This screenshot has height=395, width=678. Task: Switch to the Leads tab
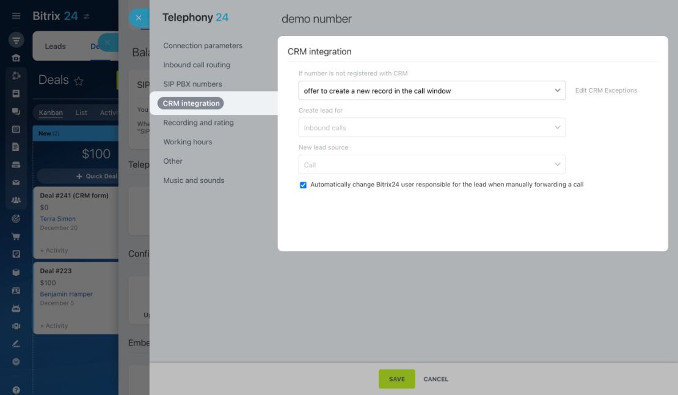tap(56, 46)
